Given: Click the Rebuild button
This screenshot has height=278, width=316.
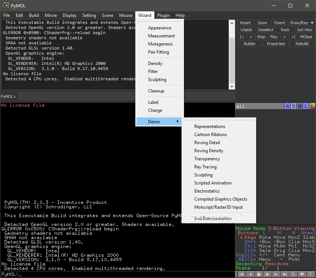Looking at the screenshot, I should (x=302, y=44).
